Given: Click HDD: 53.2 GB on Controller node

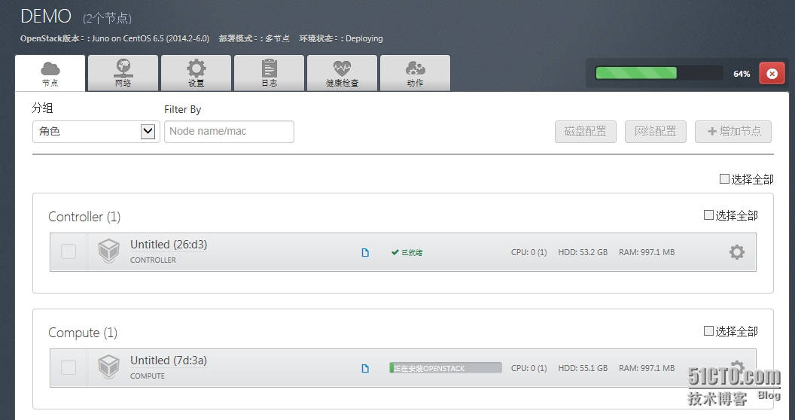Looking at the screenshot, I should (x=583, y=252).
